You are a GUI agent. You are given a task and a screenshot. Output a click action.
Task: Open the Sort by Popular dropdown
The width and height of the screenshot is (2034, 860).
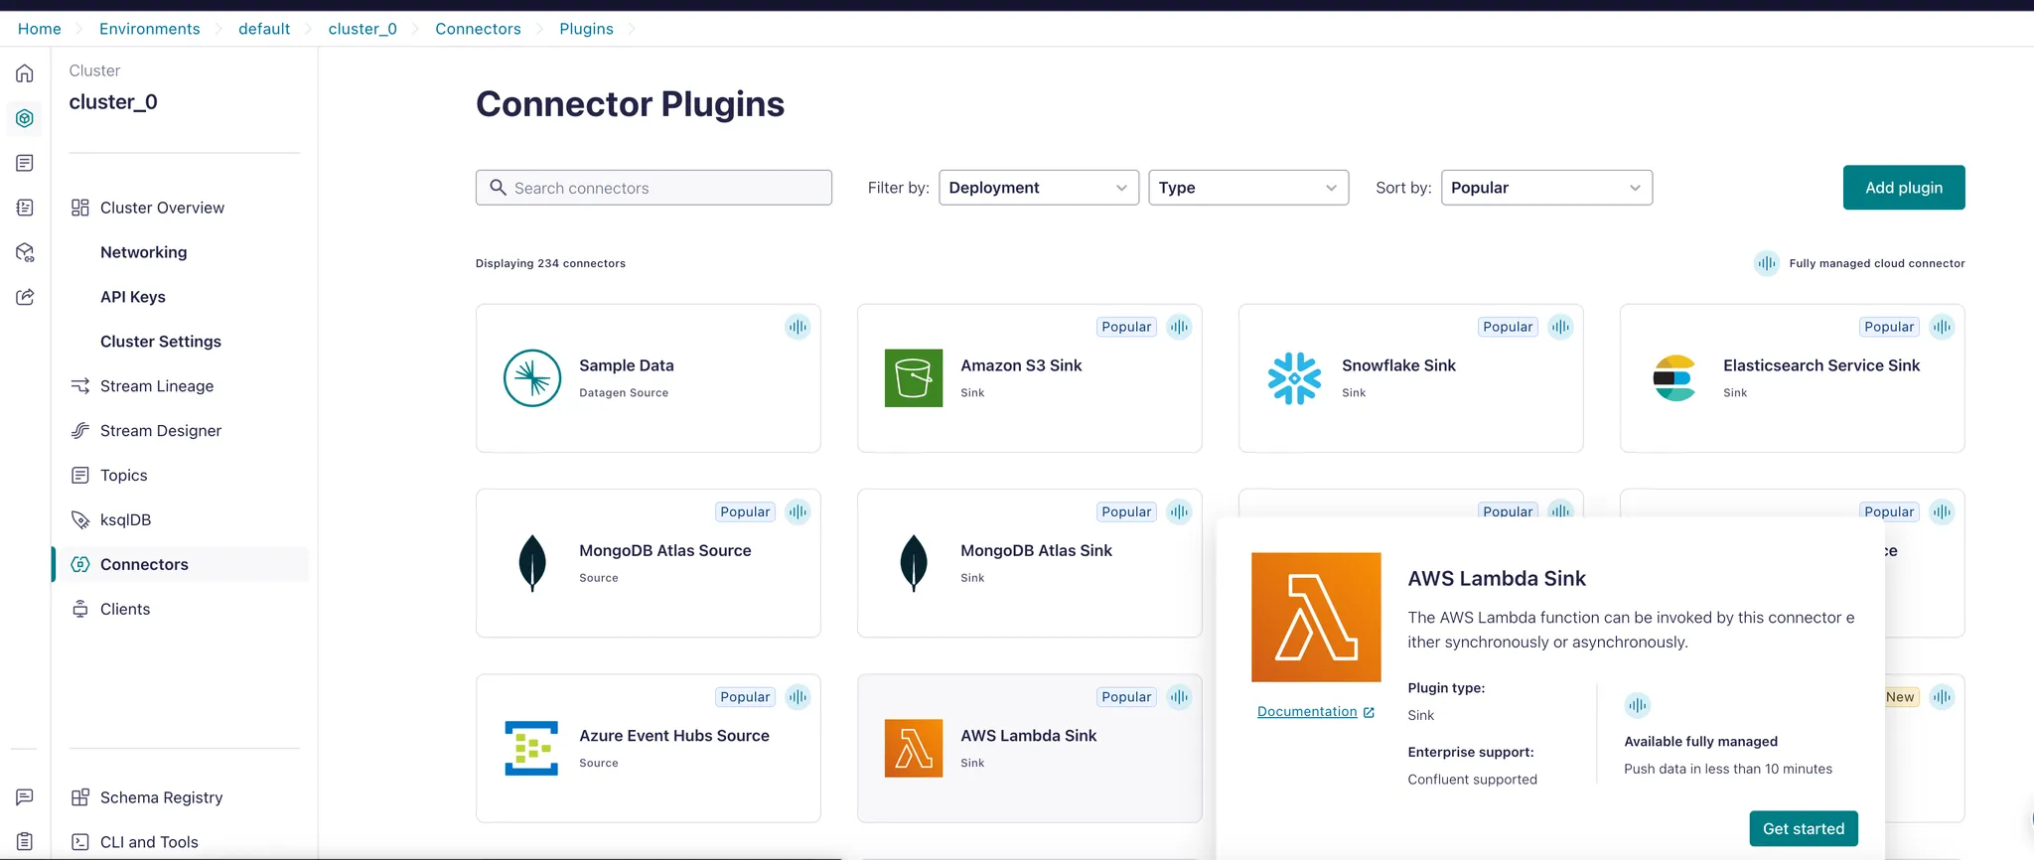[1546, 188]
